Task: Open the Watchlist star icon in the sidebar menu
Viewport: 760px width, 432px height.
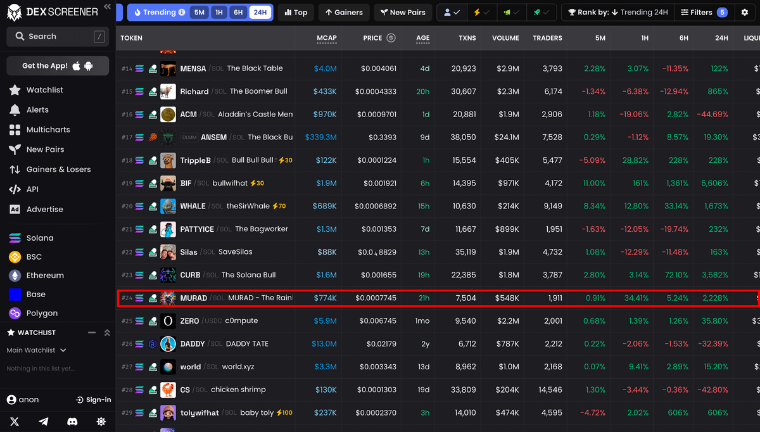Action: (x=15, y=90)
